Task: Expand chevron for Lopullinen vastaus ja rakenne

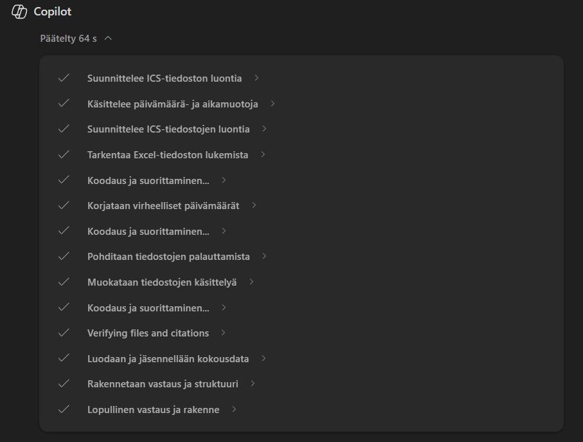Action: pos(234,409)
